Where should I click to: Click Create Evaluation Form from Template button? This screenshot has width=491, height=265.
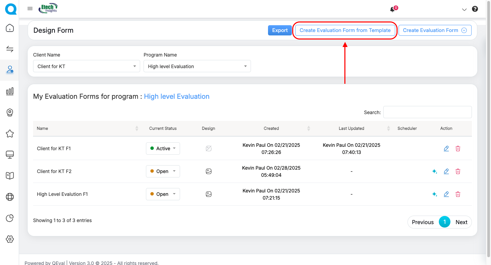[x=345, y=30]
